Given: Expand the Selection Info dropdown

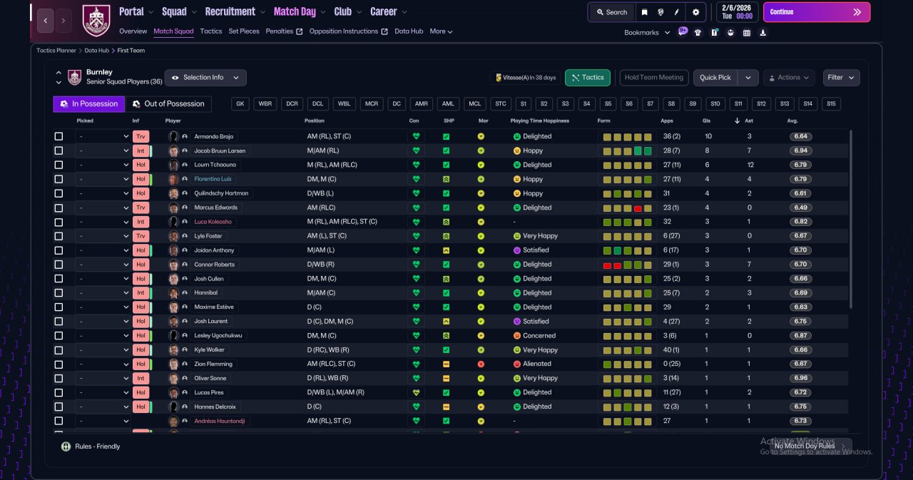Looking at the screenshot, I should pos(205,78).
